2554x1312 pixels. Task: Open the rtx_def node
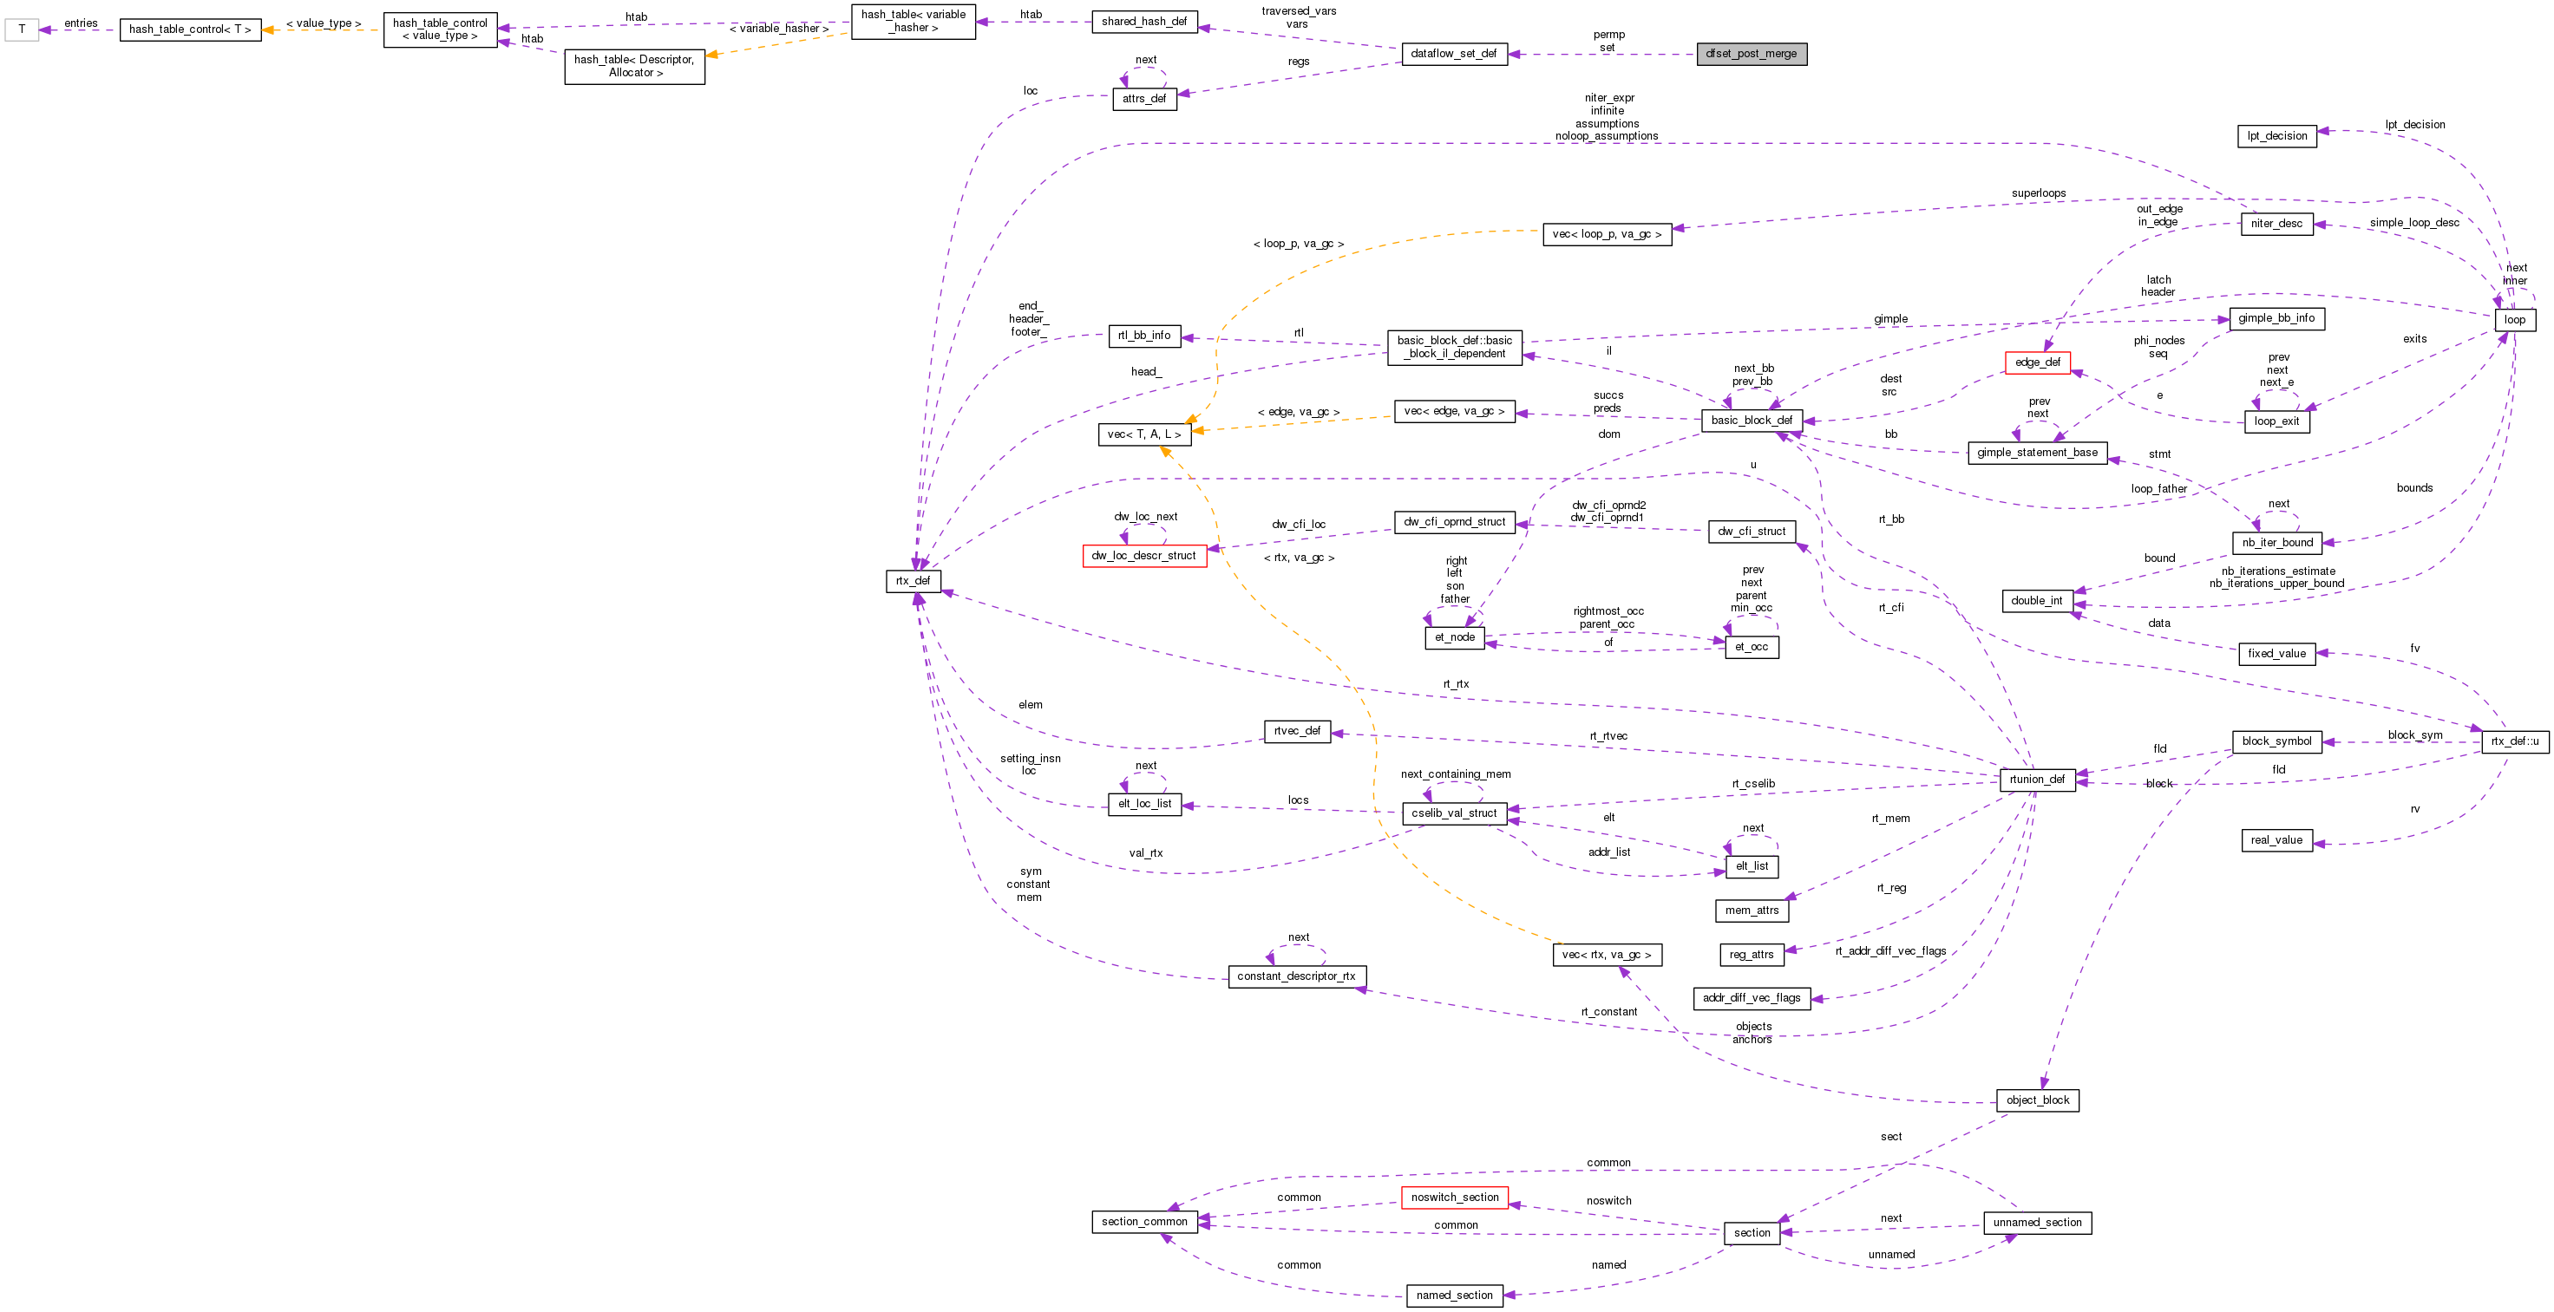914,581
